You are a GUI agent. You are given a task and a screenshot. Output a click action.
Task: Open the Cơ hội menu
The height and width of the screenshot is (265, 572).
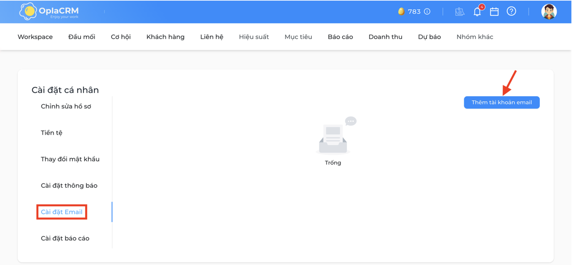point(121,37)
